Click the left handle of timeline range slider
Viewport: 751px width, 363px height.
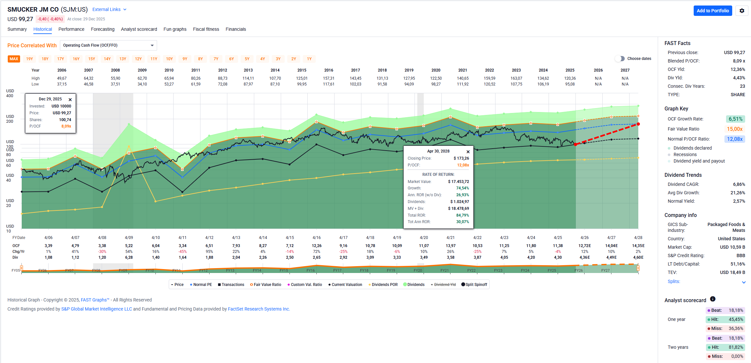[x=22, y=268]
